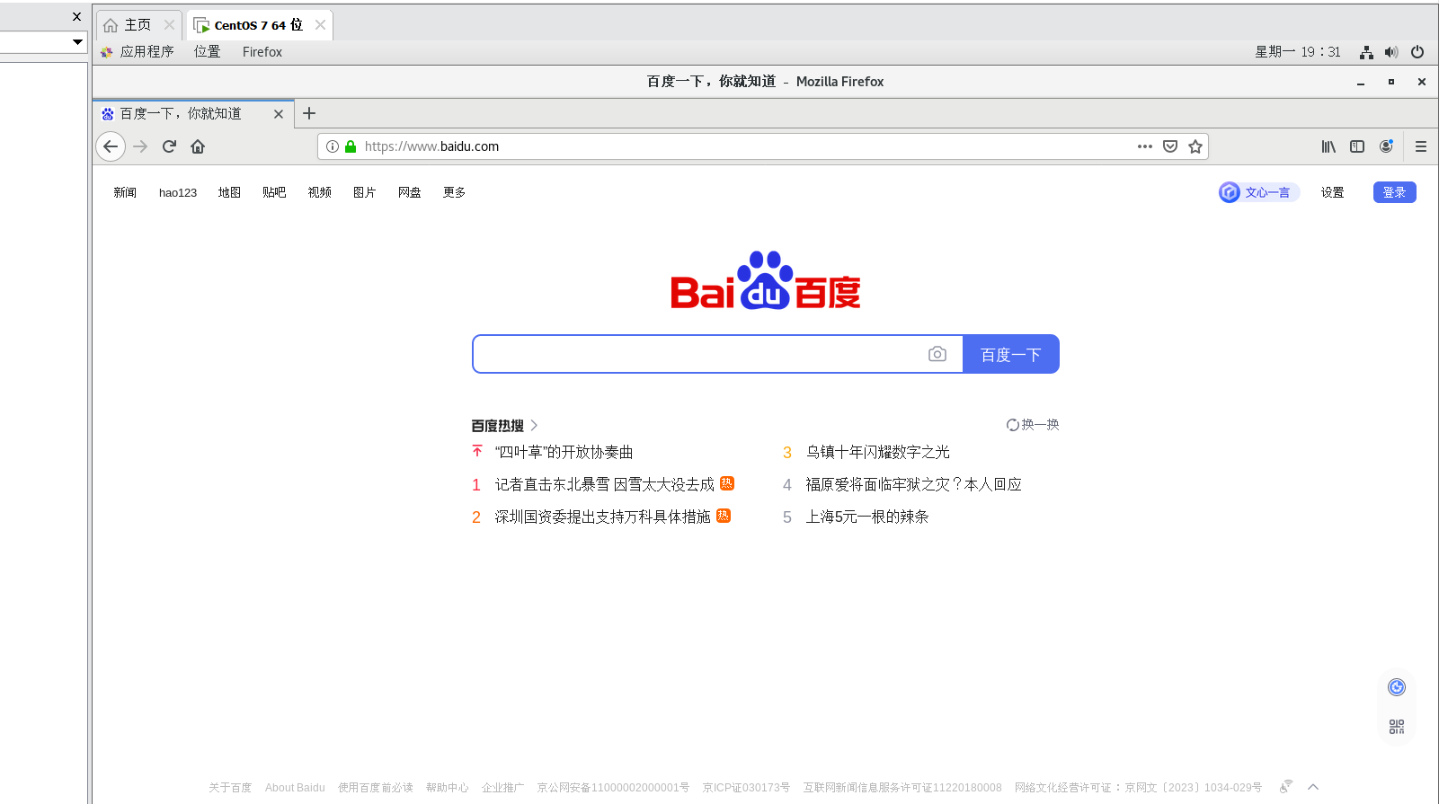Open a new Firefox tab with plus button

click(x=309, y=113)
